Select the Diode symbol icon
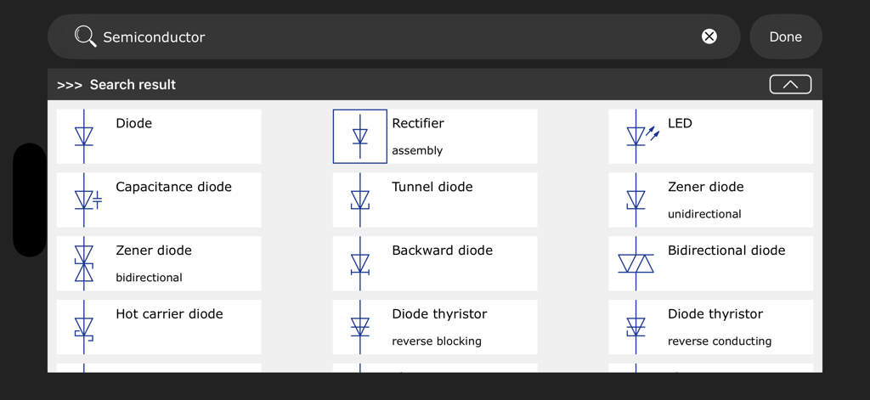This screenshot has height=400, width=870. point(84,136)
